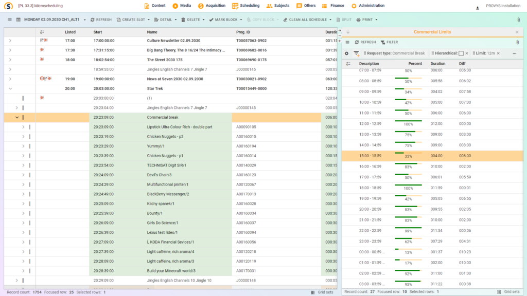This screenshot has height=296, width=527.
Task: Click status icons on News at Seven row
Action: tap(46, 79)
